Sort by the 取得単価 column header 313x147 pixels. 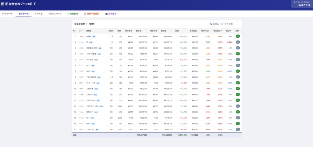pos(129,31)
